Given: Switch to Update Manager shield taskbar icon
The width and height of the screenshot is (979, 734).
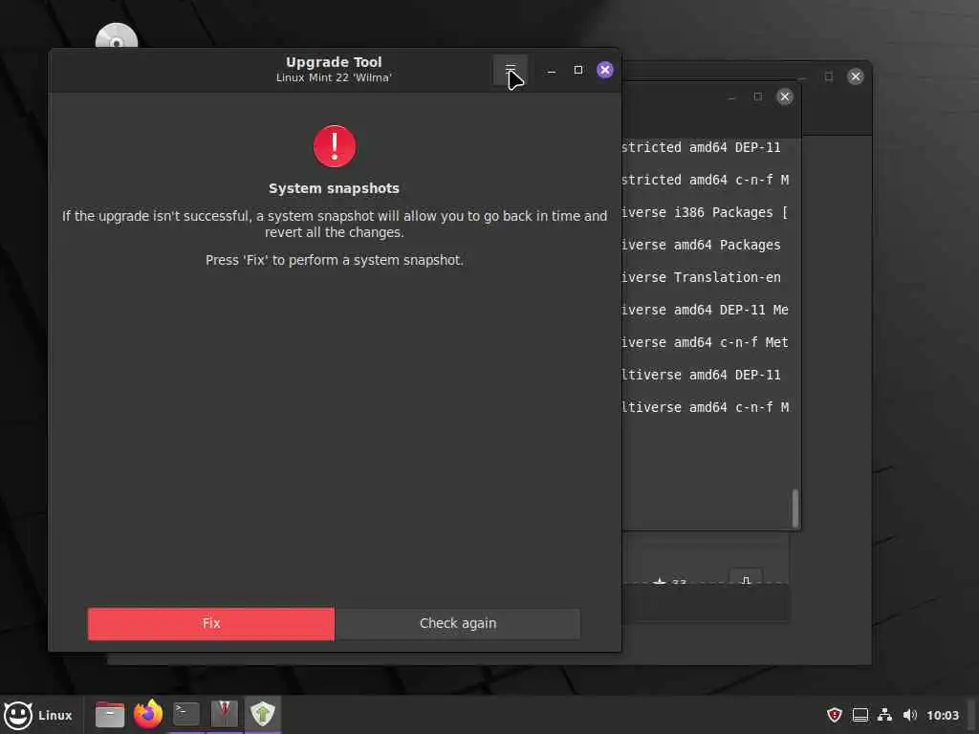Looking at the screenshot, I should tap(262, 715).
